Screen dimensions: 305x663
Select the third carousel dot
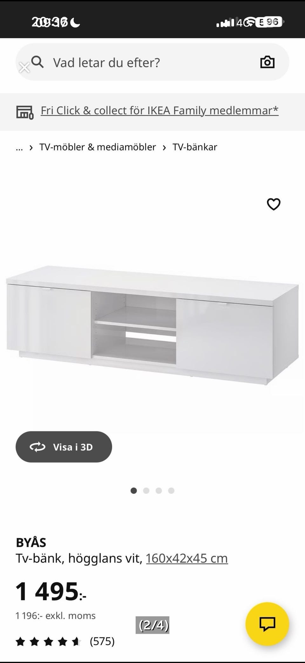159,490
